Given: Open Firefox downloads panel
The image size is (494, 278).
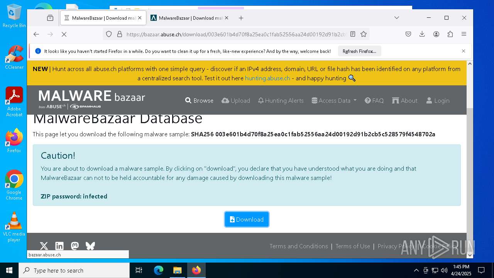Looking at the screenshot, I should [422, 34].
